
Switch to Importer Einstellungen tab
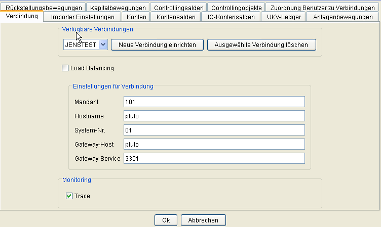pyautogui.click(x=83, y=17)
